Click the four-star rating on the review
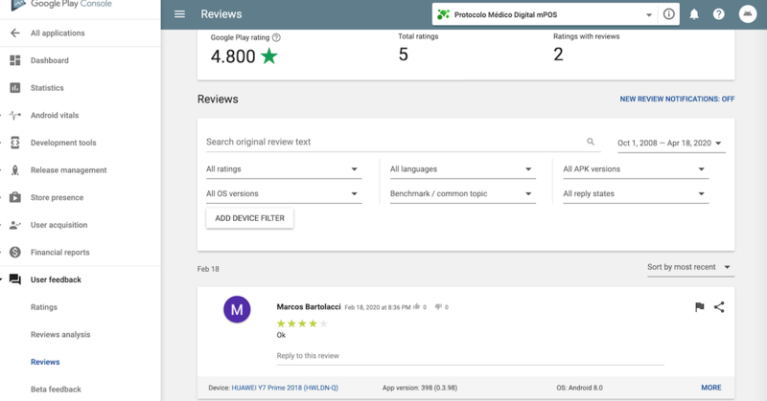This screenshot has height=401, width=767. tap(302, 323)
